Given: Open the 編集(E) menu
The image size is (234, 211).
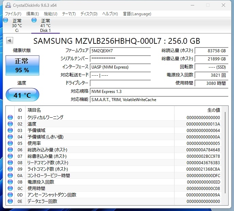Looking at the screenshot, I should point(33,14).
